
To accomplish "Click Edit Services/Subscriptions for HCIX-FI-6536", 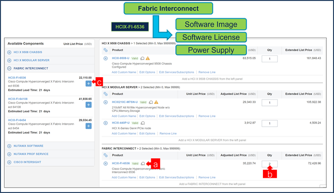I will coord(176,177).
